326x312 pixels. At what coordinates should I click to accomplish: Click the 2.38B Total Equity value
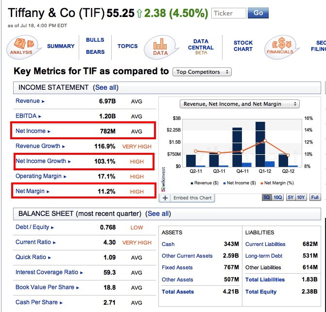[309, 292]
